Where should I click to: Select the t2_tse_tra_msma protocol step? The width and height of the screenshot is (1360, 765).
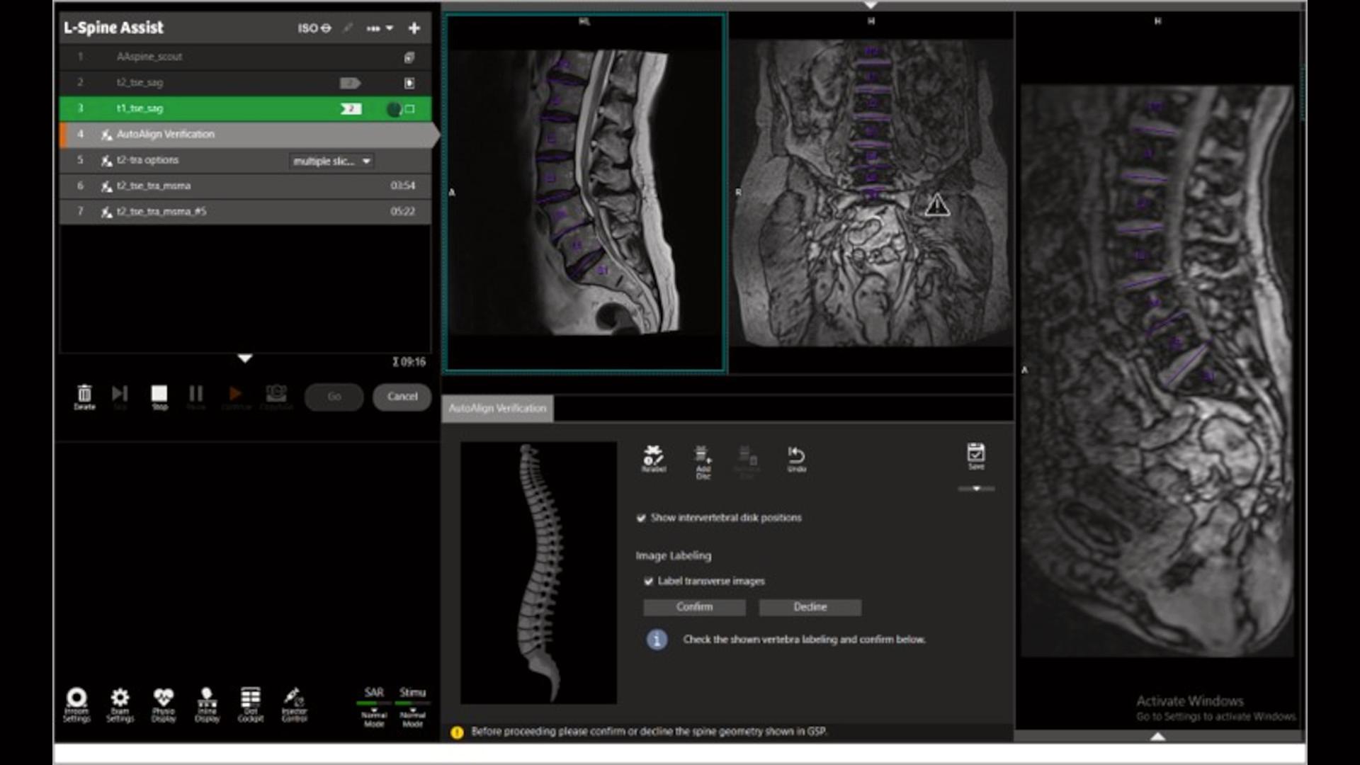177,186
